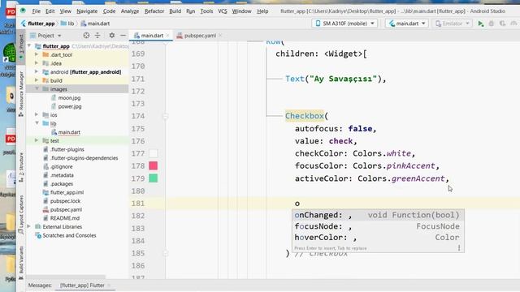Collapse the images folder

click(37, 89)
